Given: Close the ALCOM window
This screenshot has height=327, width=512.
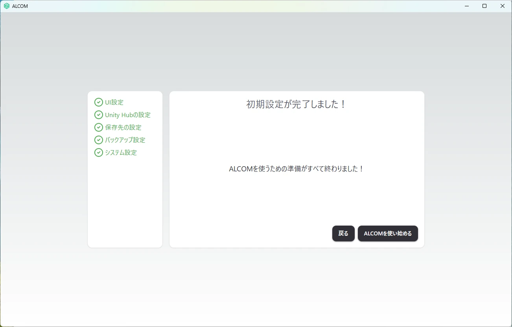Looking at the screenshot, I should 503,6.
